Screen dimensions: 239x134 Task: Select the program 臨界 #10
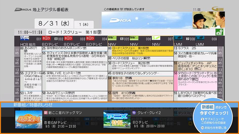141,96
